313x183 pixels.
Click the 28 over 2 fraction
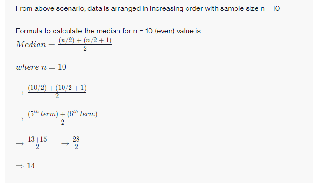point(76,143)
